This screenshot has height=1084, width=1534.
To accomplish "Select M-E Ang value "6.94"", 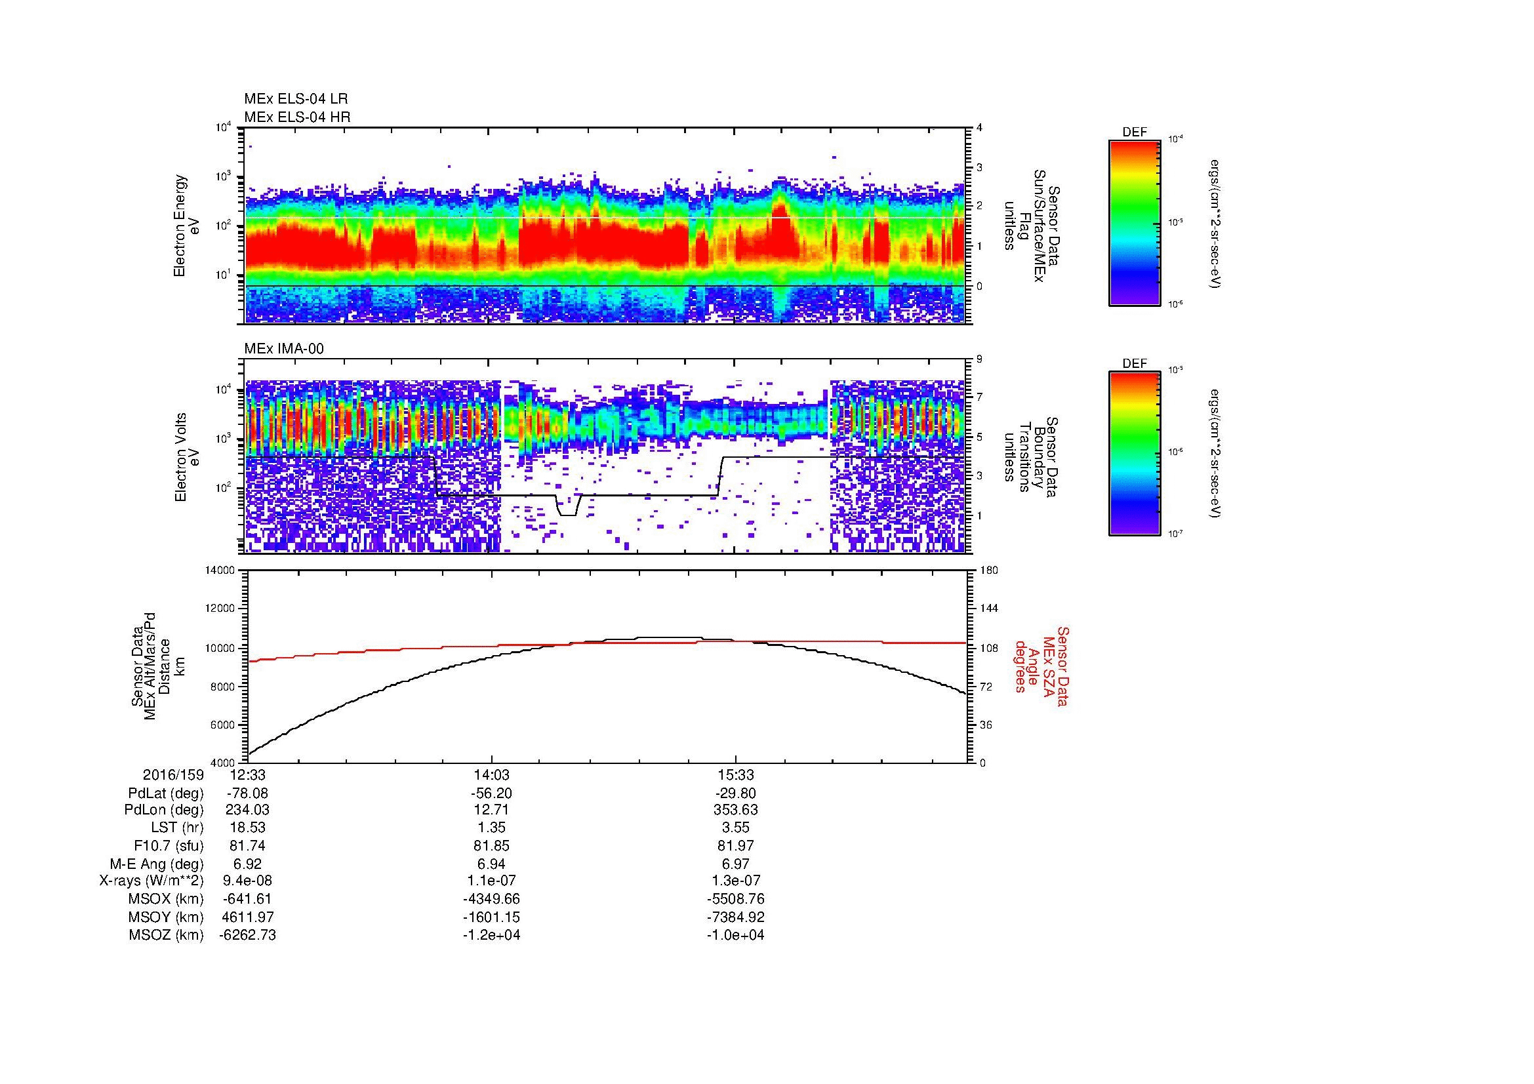I will tap(491, 864).
